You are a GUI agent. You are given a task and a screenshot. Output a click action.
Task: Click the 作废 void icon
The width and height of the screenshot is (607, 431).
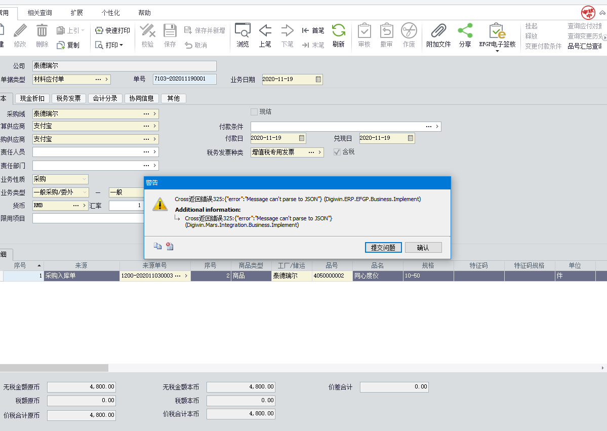[409, 30]
